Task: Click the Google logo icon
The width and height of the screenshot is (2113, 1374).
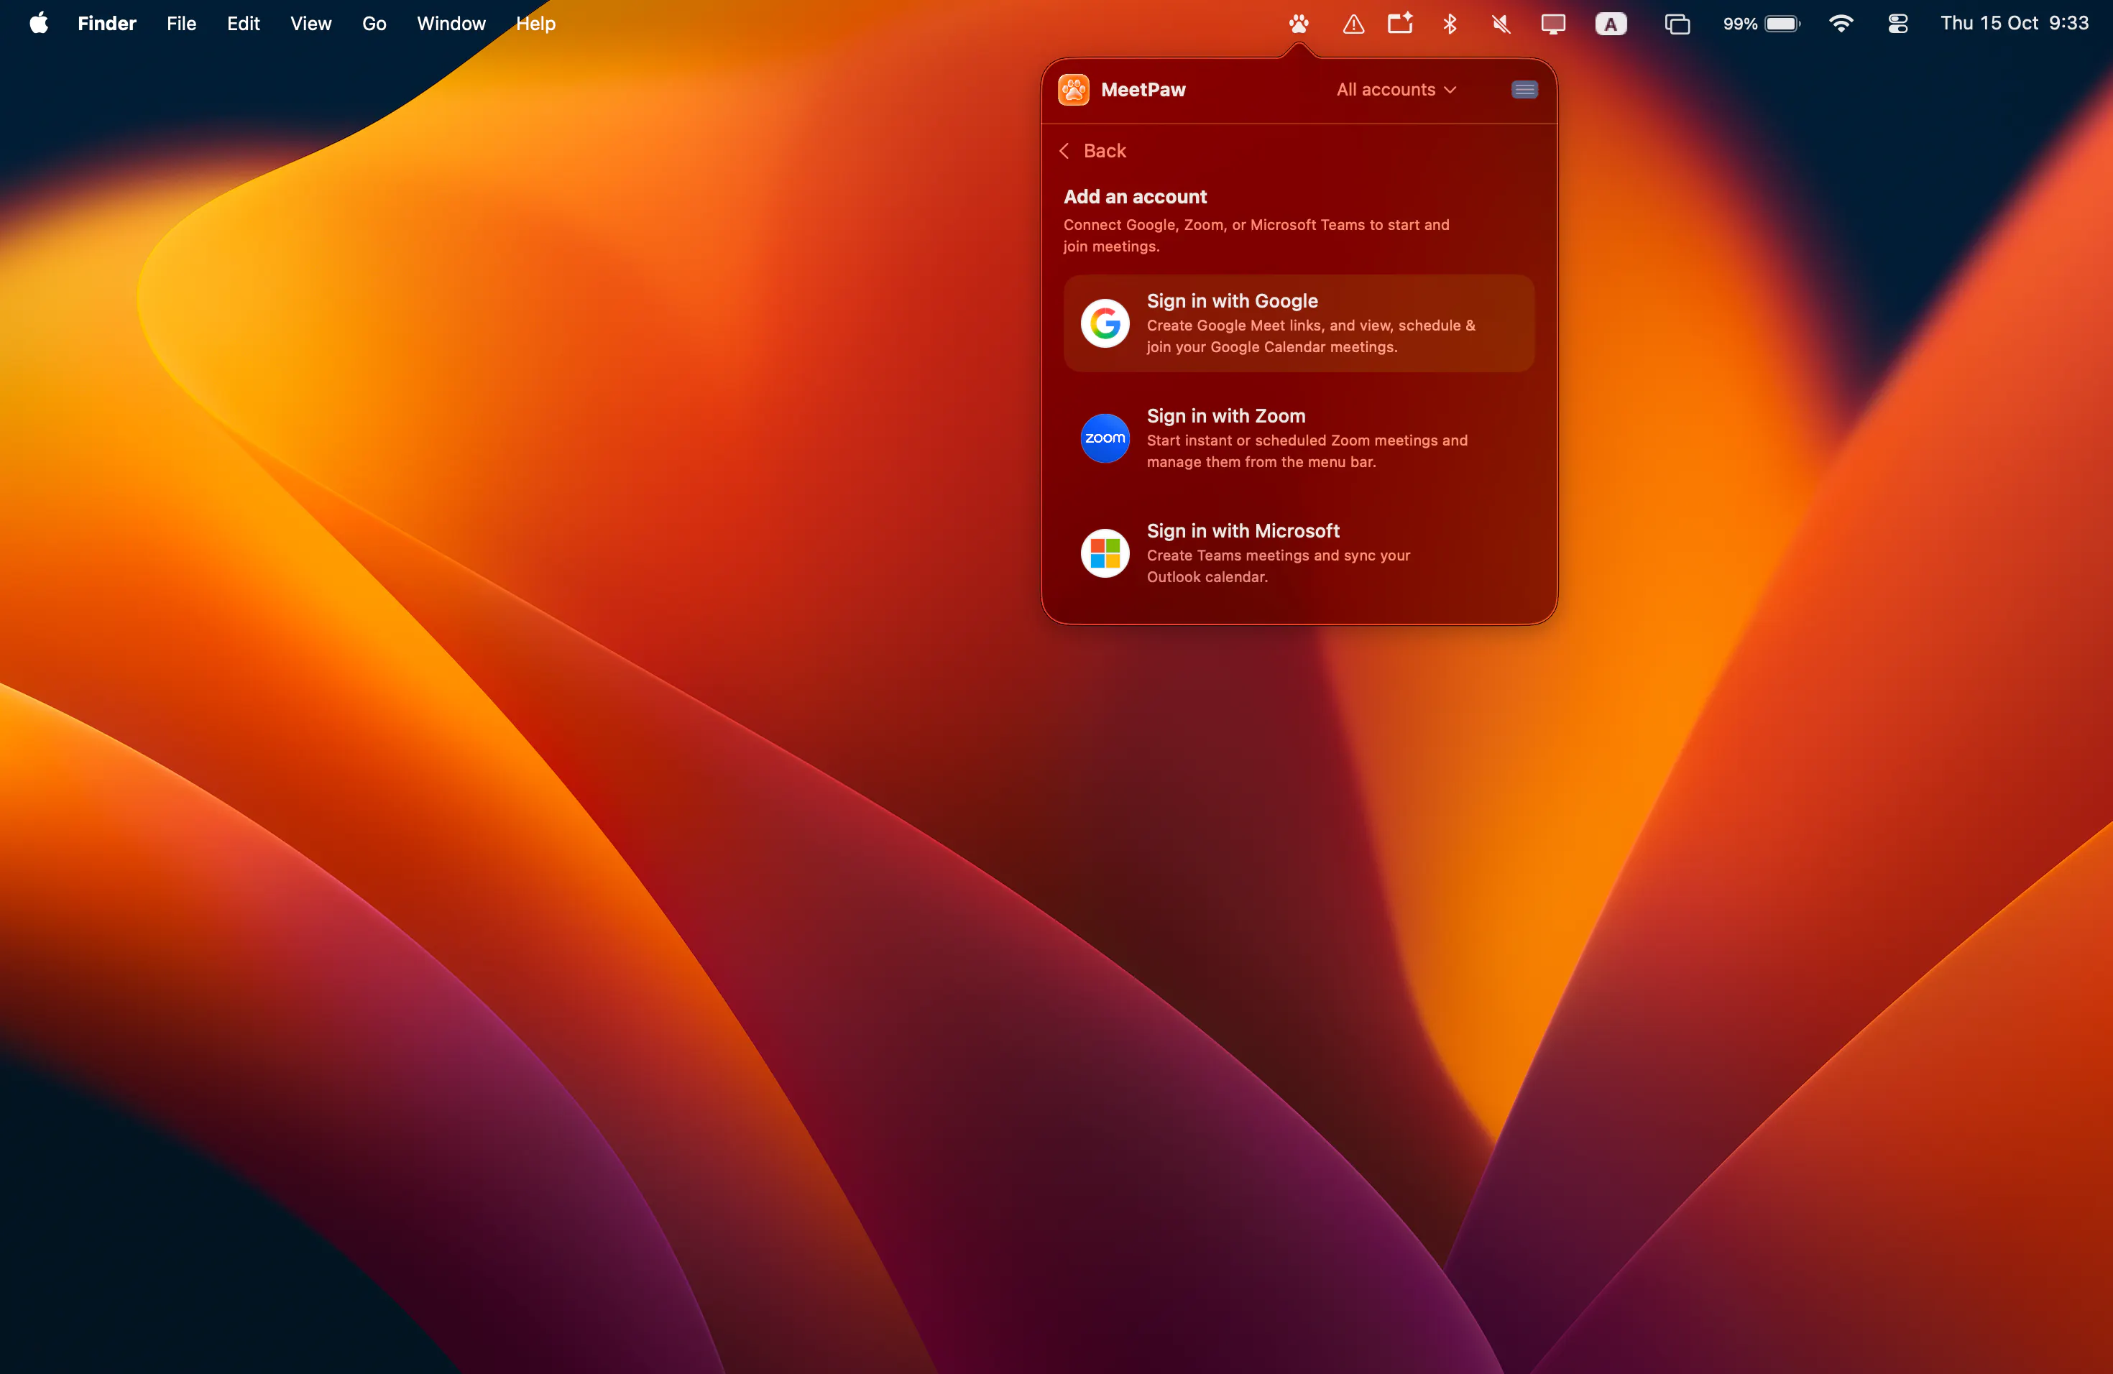Action: click(1105, 323)
